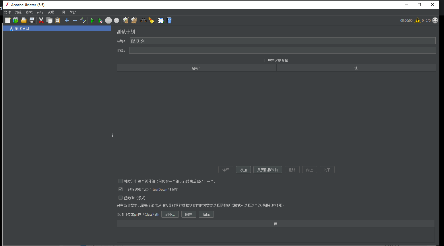444x246 pixels.
Task: Open the 帮助 menu
Action: coord(73,12)
